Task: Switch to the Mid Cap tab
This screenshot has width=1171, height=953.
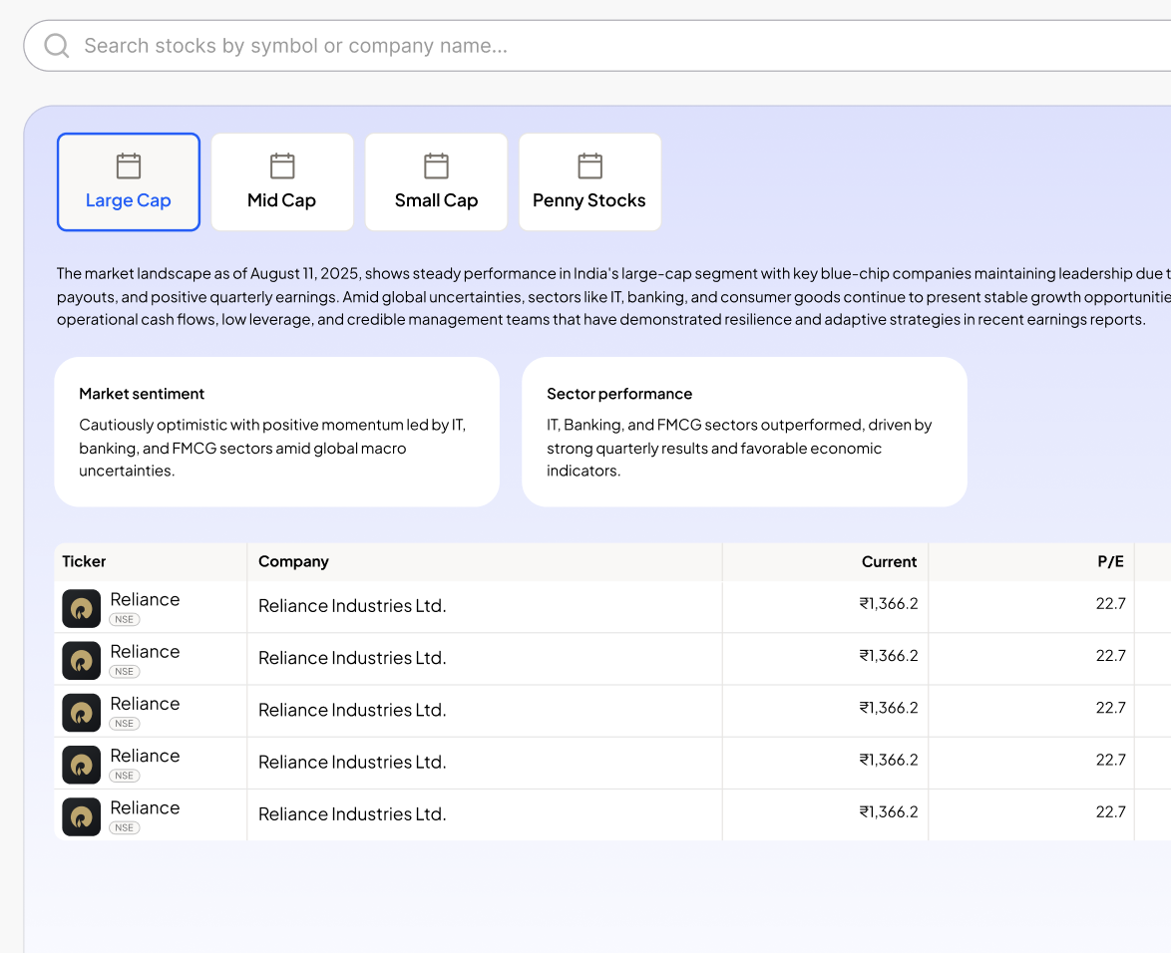Action: coord(282,182)
